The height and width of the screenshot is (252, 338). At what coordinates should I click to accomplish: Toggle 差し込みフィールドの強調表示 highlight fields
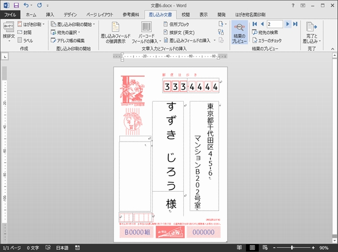(x=116, y=32)
